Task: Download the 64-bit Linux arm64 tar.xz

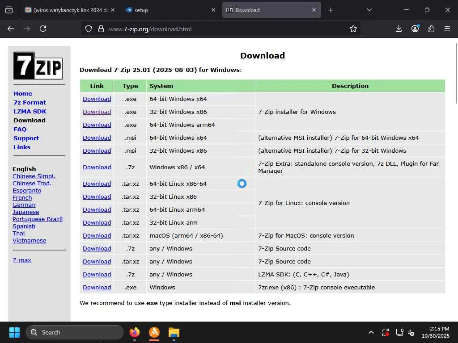Action: point(97,210)
